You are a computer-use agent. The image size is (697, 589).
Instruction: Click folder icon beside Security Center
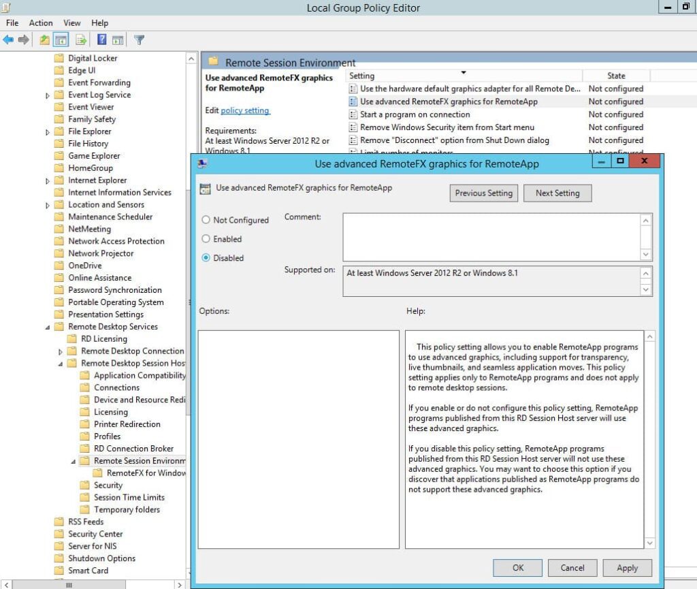(x=59, y=535)
